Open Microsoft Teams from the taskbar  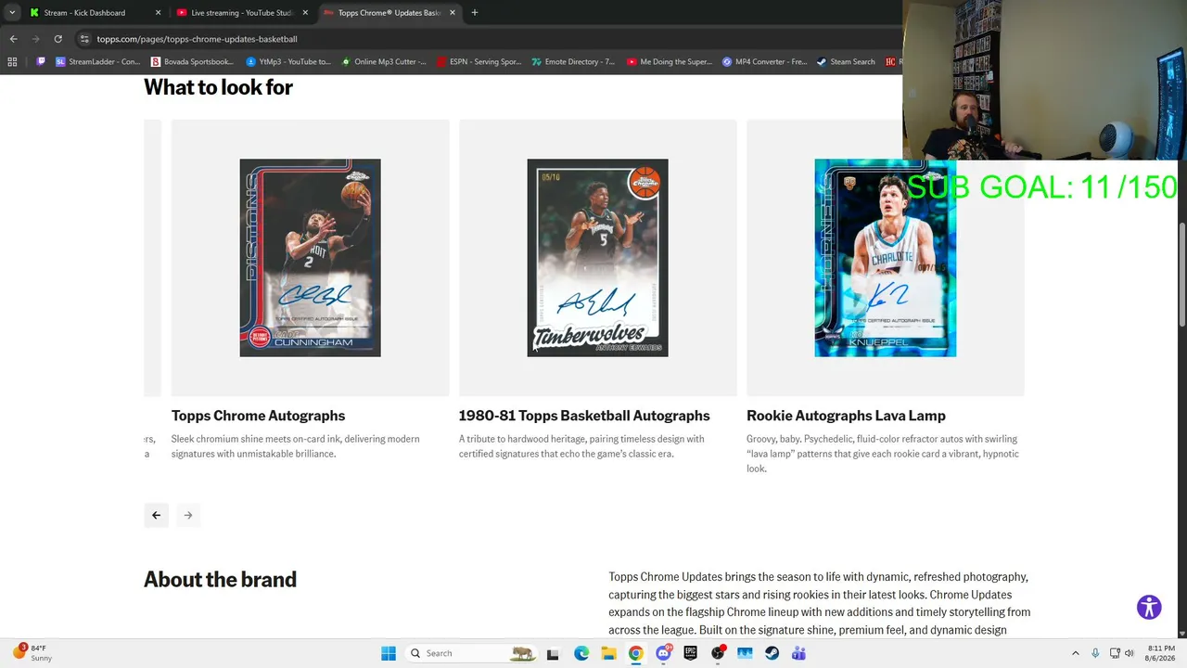[x=799, y=653]
